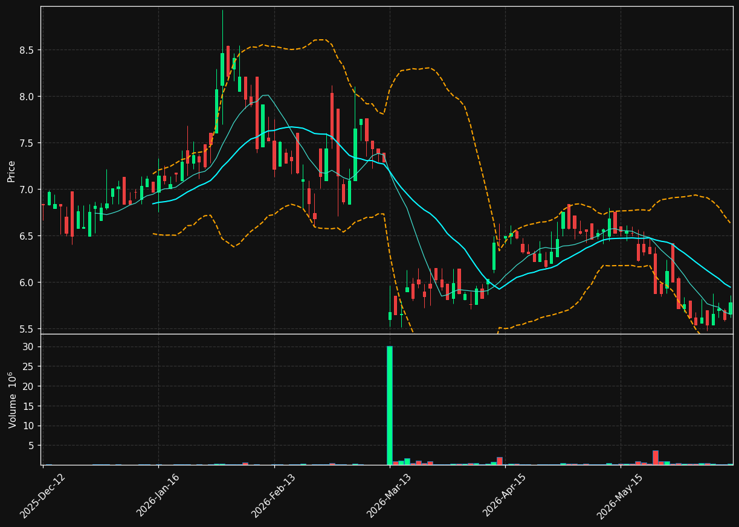Image resolution: width=739 pixels, height=527 pixels.
Task: Click the tallest green volume bar at 2026-Mar-13
Action: (390, 405)
